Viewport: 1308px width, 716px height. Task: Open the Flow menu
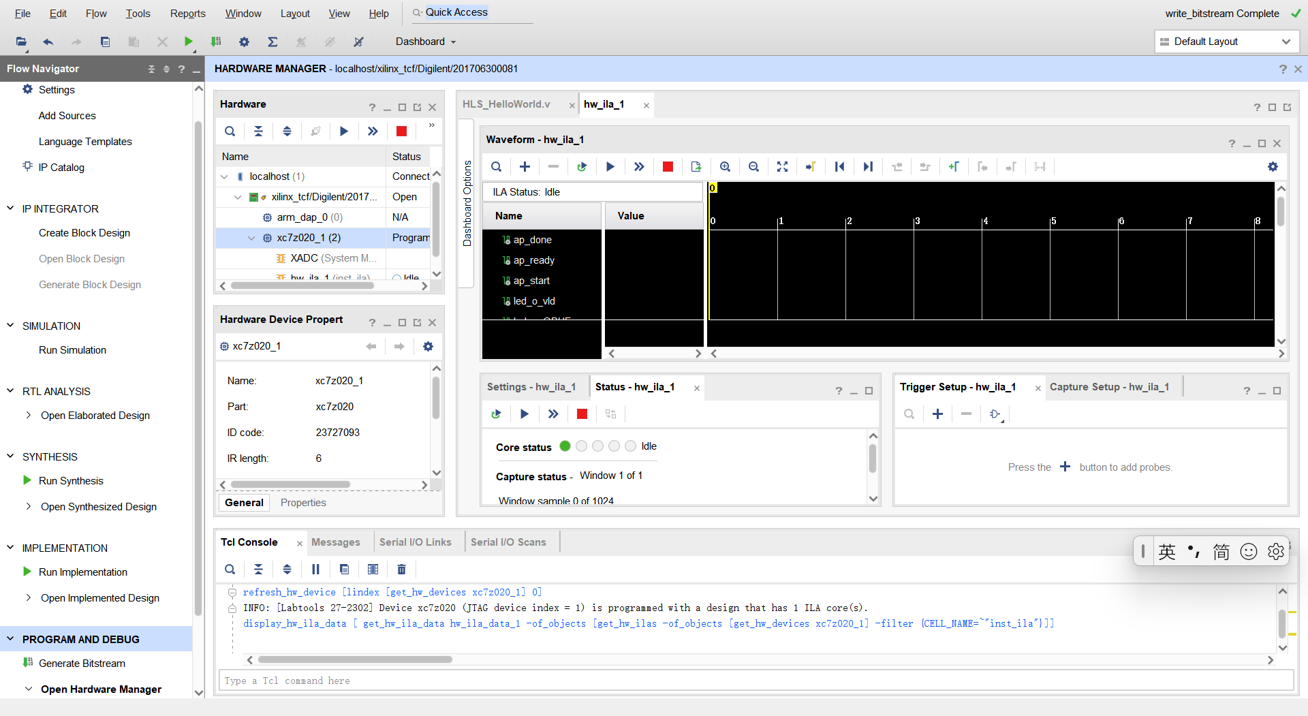(96, 14)
